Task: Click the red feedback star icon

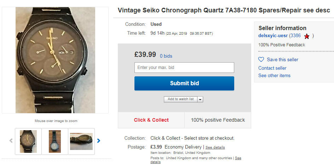Action: [306, 36]
